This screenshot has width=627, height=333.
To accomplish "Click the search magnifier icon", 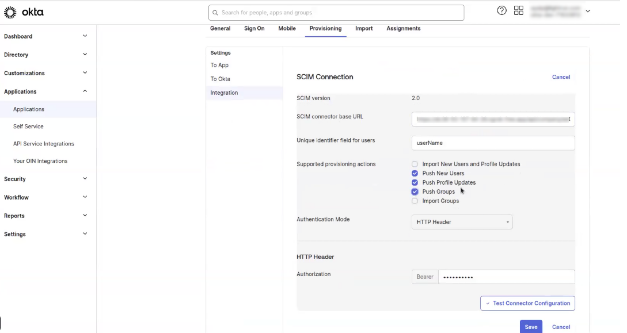I will pos(215,13).
